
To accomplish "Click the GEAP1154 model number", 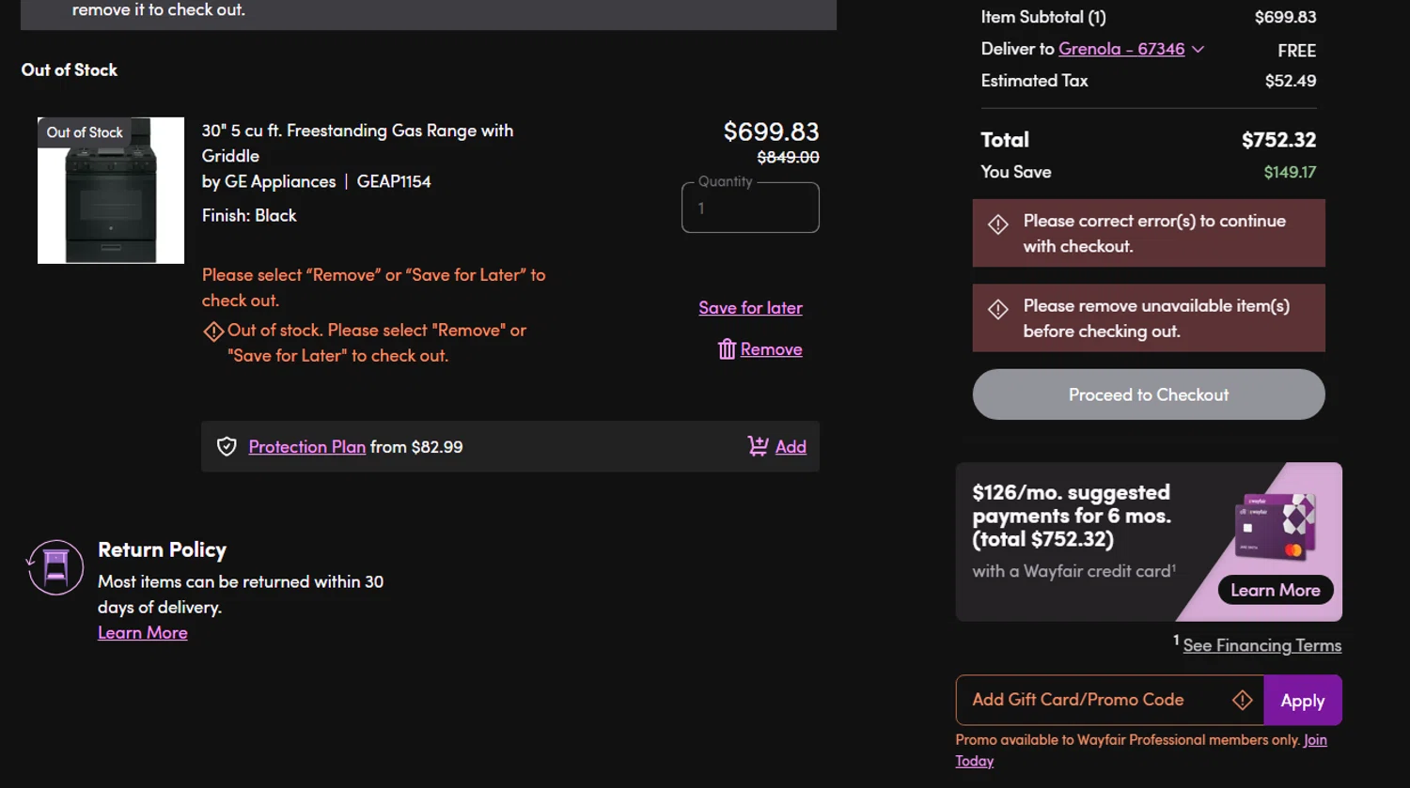I will point(394,181).
